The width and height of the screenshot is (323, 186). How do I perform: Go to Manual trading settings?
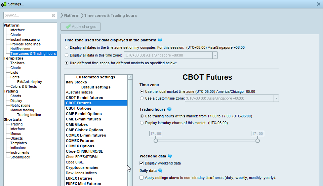[x=22, y=110]
